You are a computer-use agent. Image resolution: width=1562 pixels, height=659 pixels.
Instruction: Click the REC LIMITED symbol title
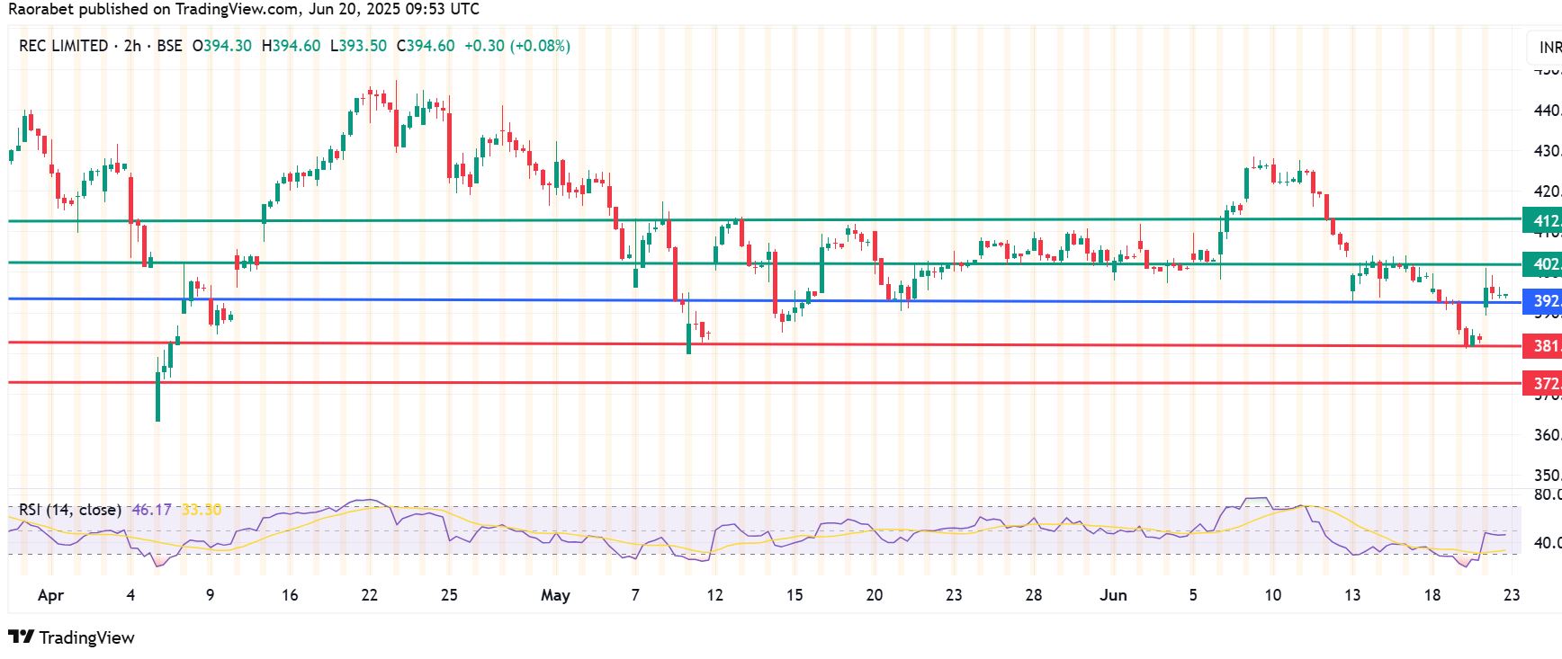63,46
